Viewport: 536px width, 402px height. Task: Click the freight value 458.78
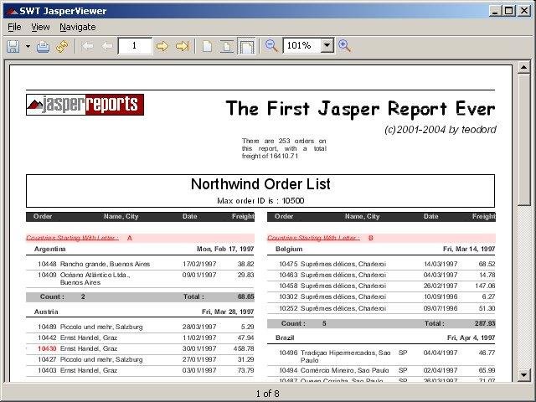tap(244, 348)
